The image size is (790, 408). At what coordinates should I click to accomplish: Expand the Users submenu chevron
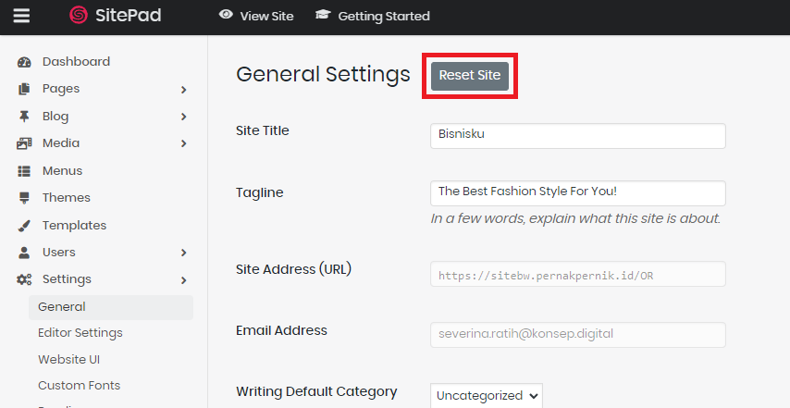(x=184, y=253)
